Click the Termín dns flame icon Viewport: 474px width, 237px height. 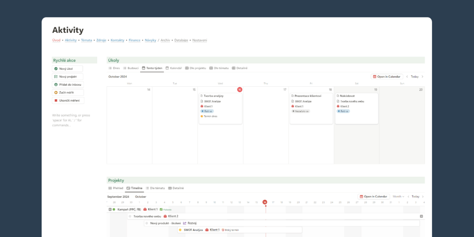coord(202,116)
